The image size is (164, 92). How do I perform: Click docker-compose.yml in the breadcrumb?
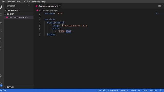click(49, 10)
